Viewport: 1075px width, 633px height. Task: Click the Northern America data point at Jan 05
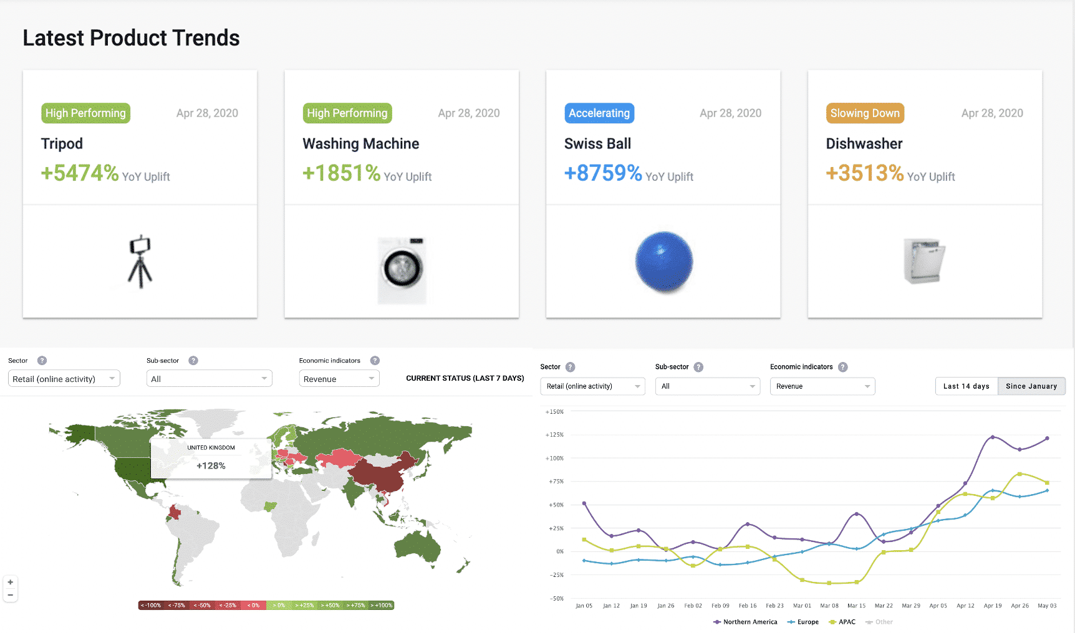point(584,503)
